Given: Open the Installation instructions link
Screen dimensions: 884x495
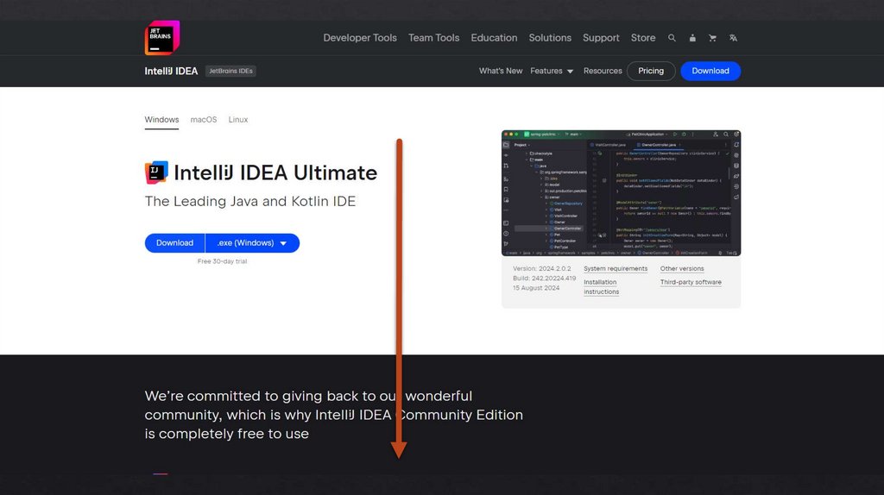Looking at the screenshot, I should click(601, 286).
